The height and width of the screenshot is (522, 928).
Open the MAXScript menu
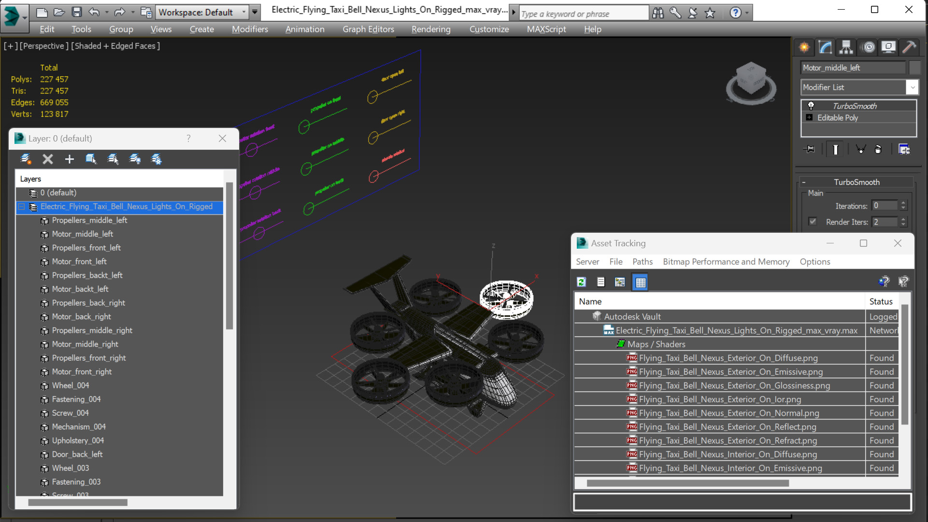coord(546,29)
